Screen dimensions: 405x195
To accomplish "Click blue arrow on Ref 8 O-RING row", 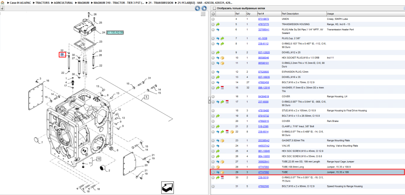I will tap(218, 44).
